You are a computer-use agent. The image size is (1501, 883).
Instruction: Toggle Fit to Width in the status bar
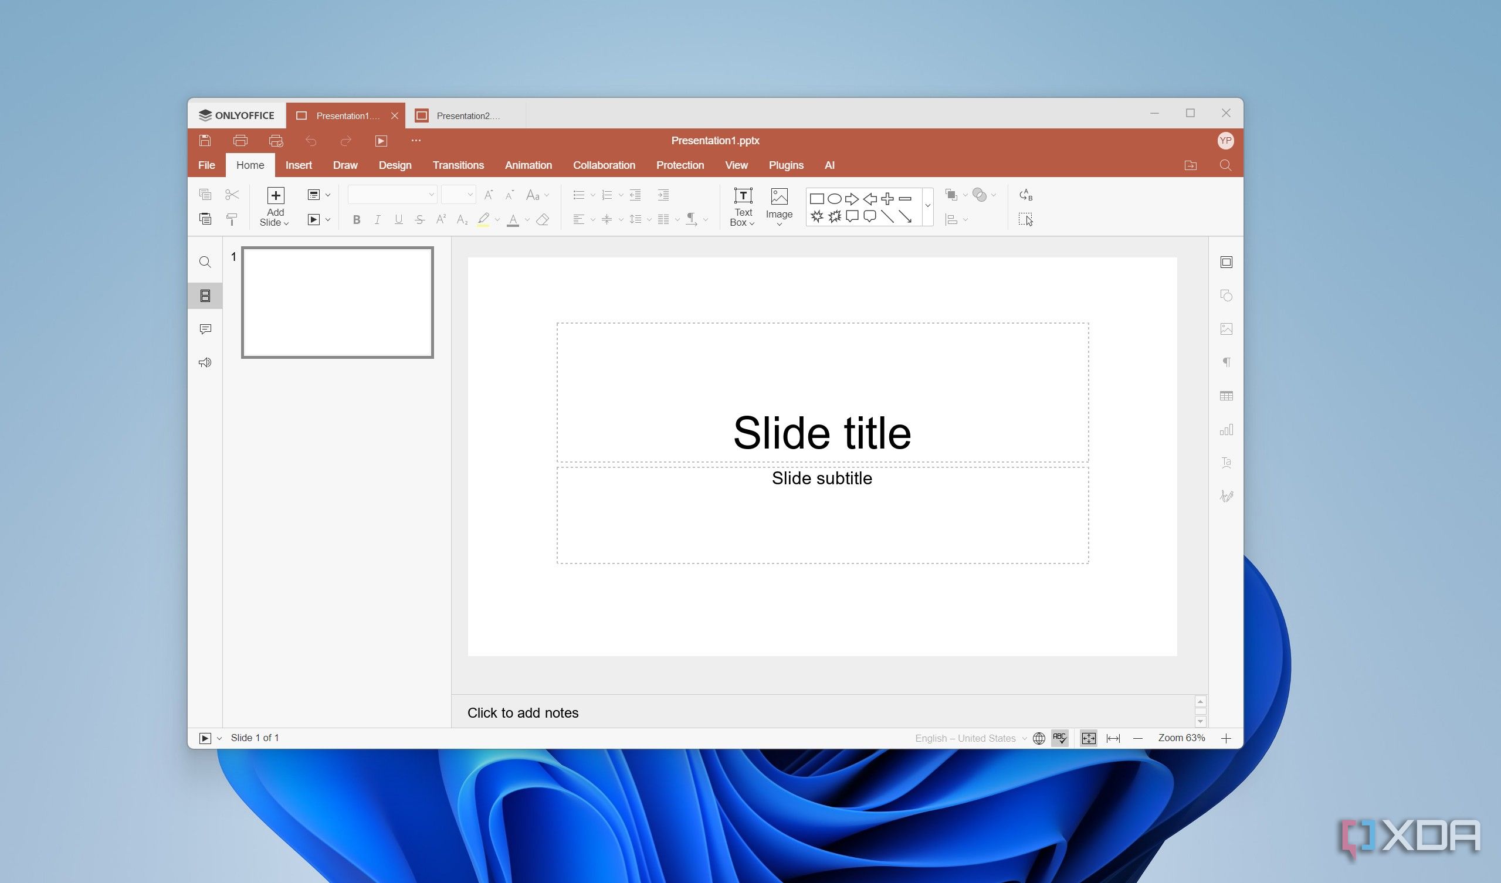pos(1113,738)
